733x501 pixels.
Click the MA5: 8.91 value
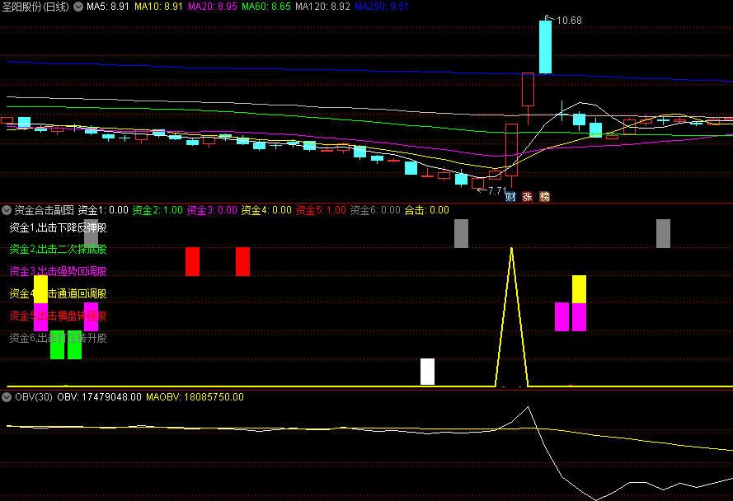pyautogui.click(x=107, y=7)
